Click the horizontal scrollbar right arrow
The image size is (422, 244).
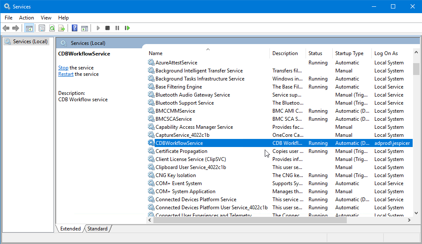point(409,220)
